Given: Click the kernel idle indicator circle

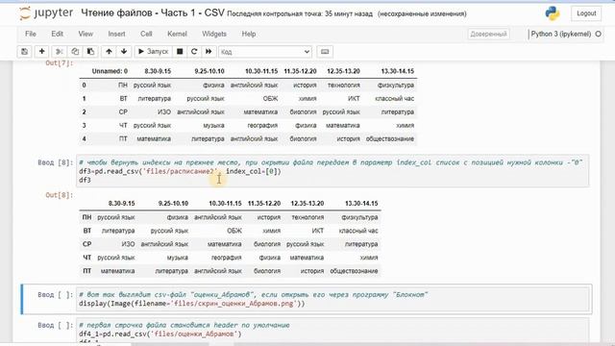Looking at the screenshot, I should pyautogui.click(x=598, y=35).
